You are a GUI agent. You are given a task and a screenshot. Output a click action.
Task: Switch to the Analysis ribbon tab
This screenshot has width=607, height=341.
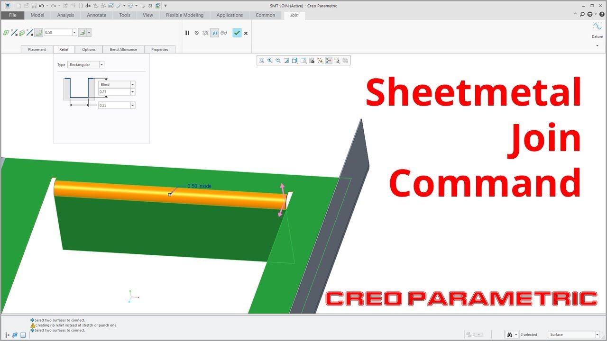point(65,15)
